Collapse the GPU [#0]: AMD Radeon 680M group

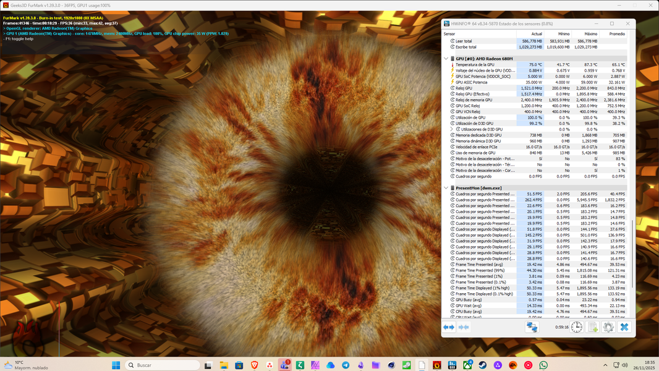[x=446, y=58]
